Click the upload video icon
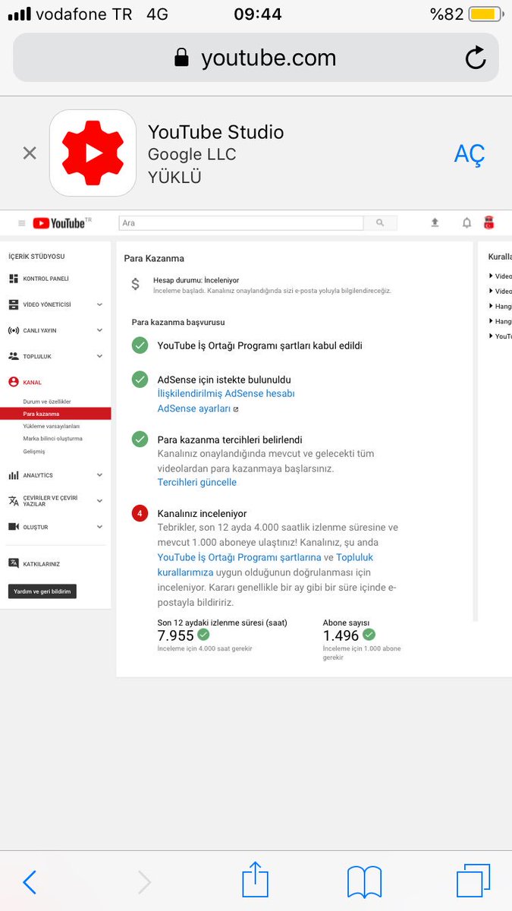Image resolution: width=512 pixels, height=911 pixels. 435,222
